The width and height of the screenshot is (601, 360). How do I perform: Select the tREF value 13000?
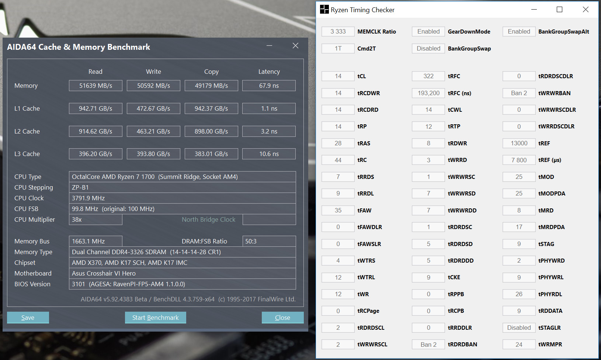519,143
